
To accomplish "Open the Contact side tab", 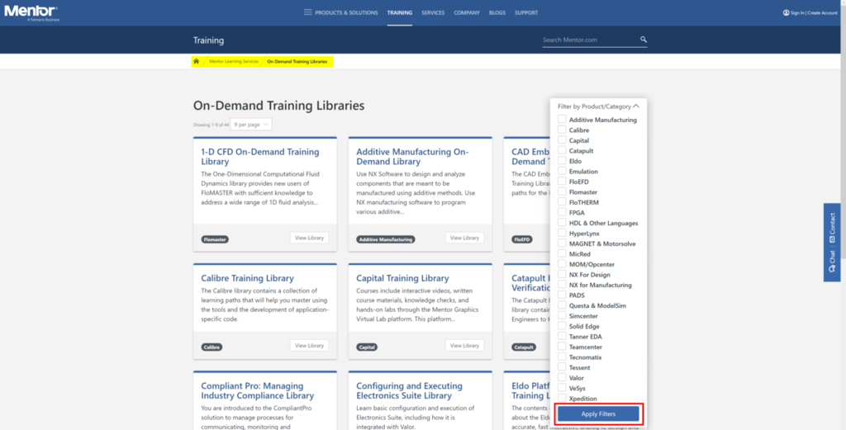I will tap(831, 228).
